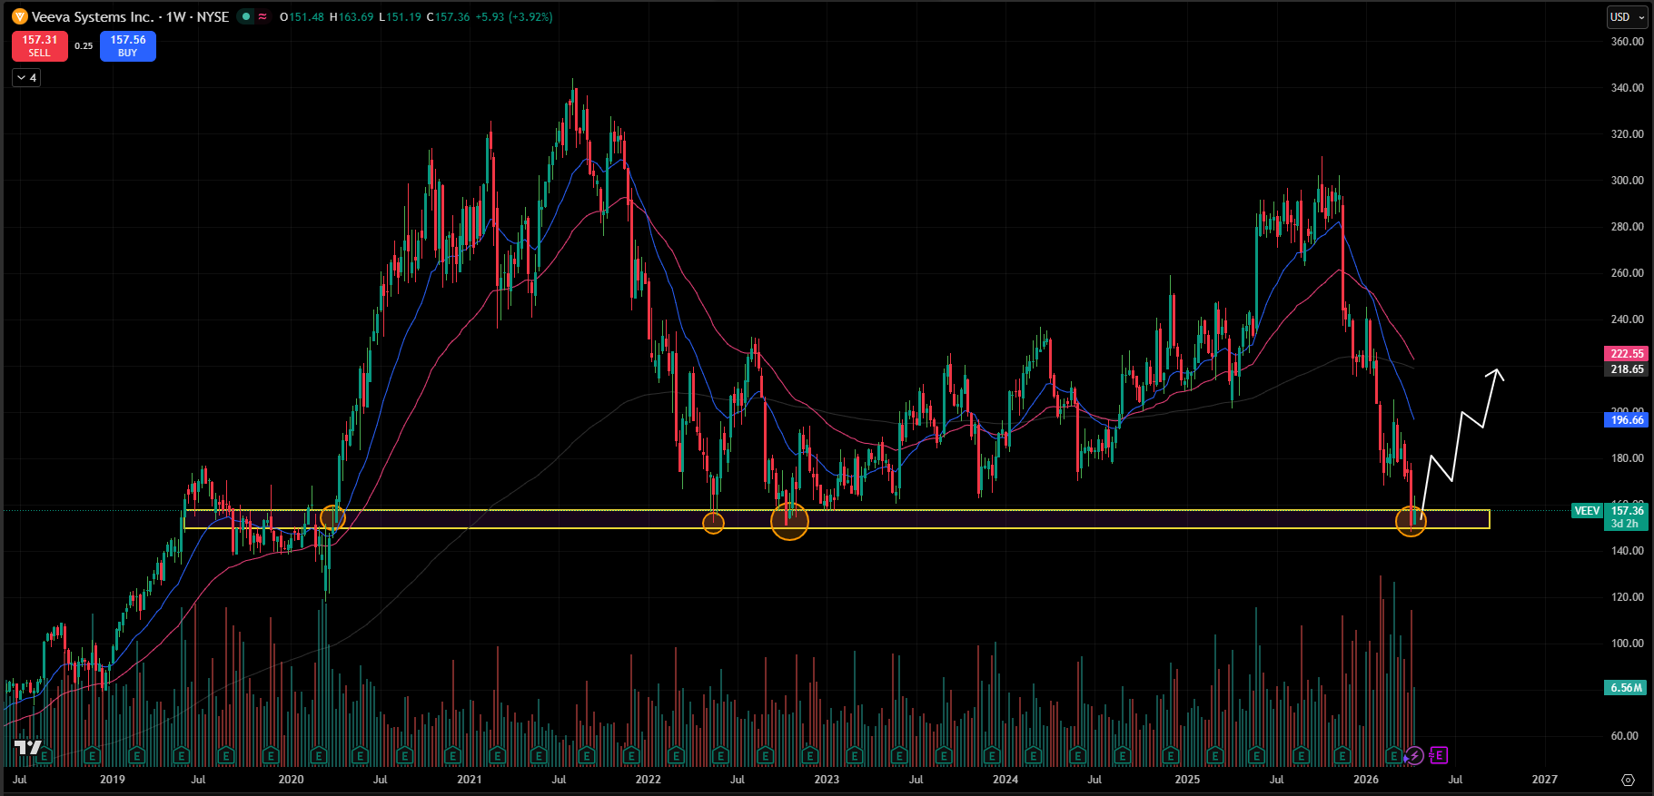Click the change value +5.93 (+3.92%)

[513, 16]
